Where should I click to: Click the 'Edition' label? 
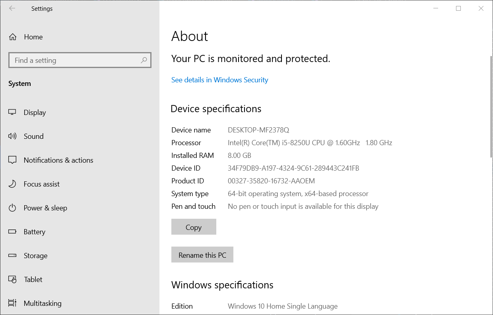click(x=182, y=306)
